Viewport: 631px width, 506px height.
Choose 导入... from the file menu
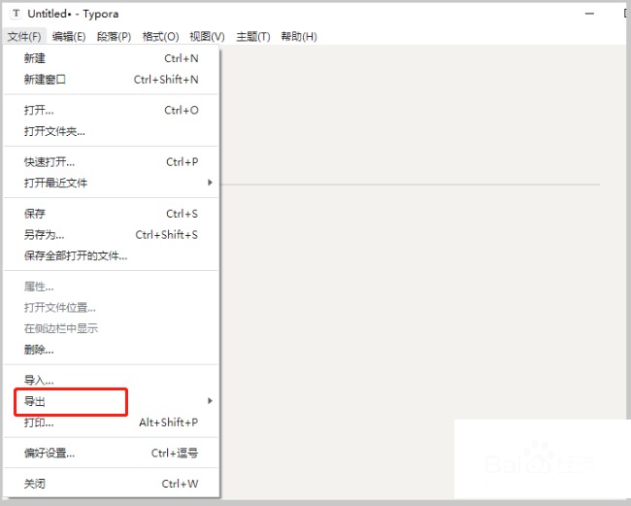coord(111,380)
